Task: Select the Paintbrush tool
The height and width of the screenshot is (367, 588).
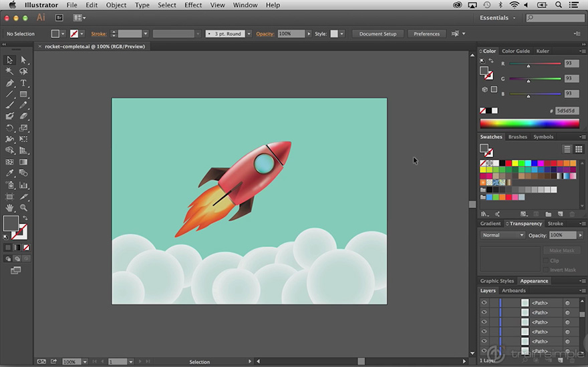Action: (9, 105)
